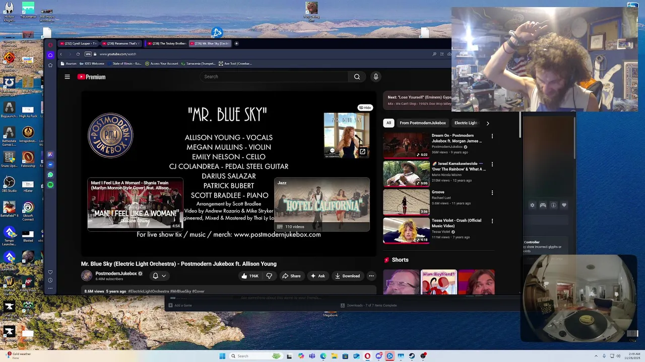Open the PostmodernJukebox channel avatar
The height and width of the screenshot is (362, 645).
click(87, 276)
